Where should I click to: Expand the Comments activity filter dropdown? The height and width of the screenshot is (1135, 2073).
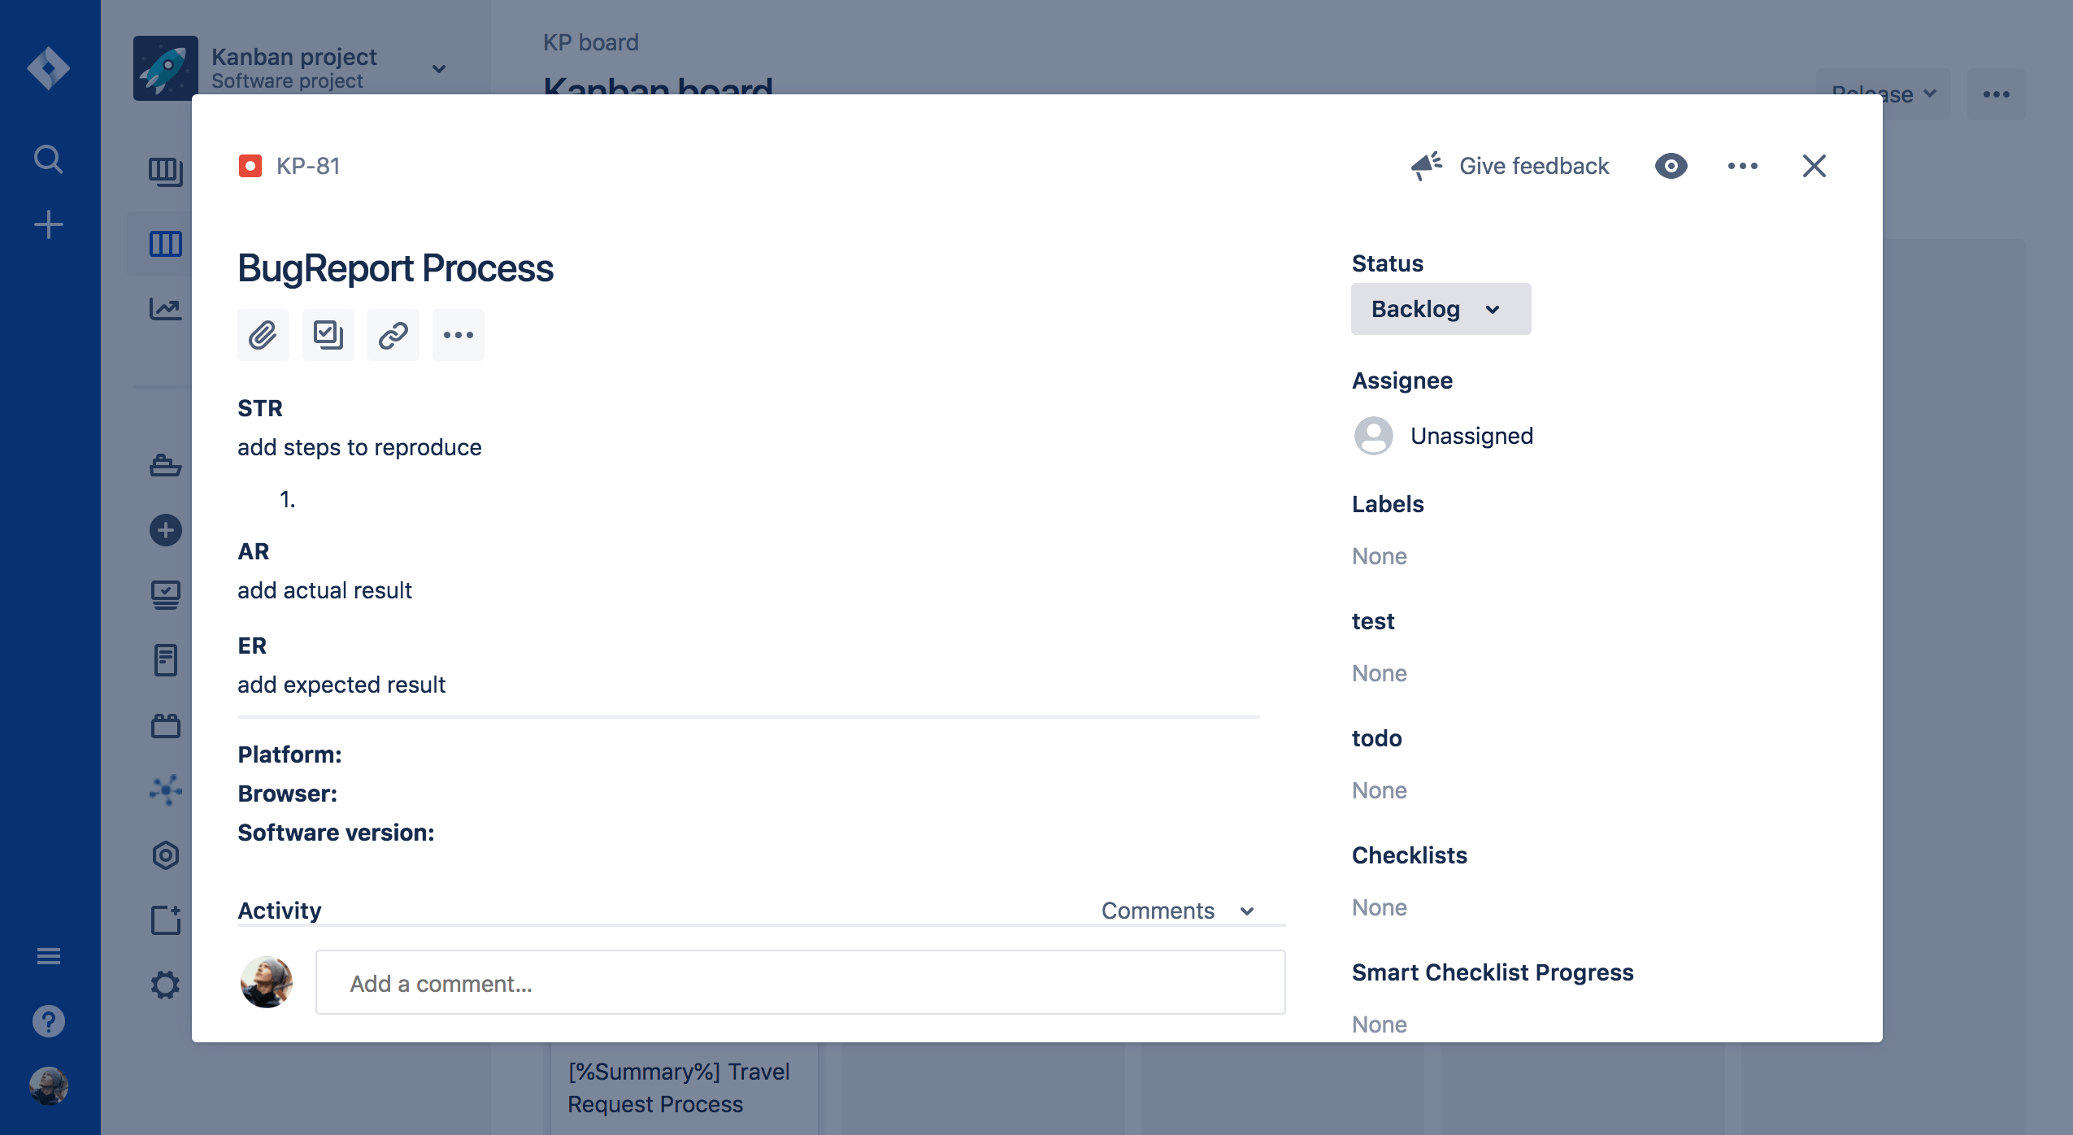tap(1177, 911)
